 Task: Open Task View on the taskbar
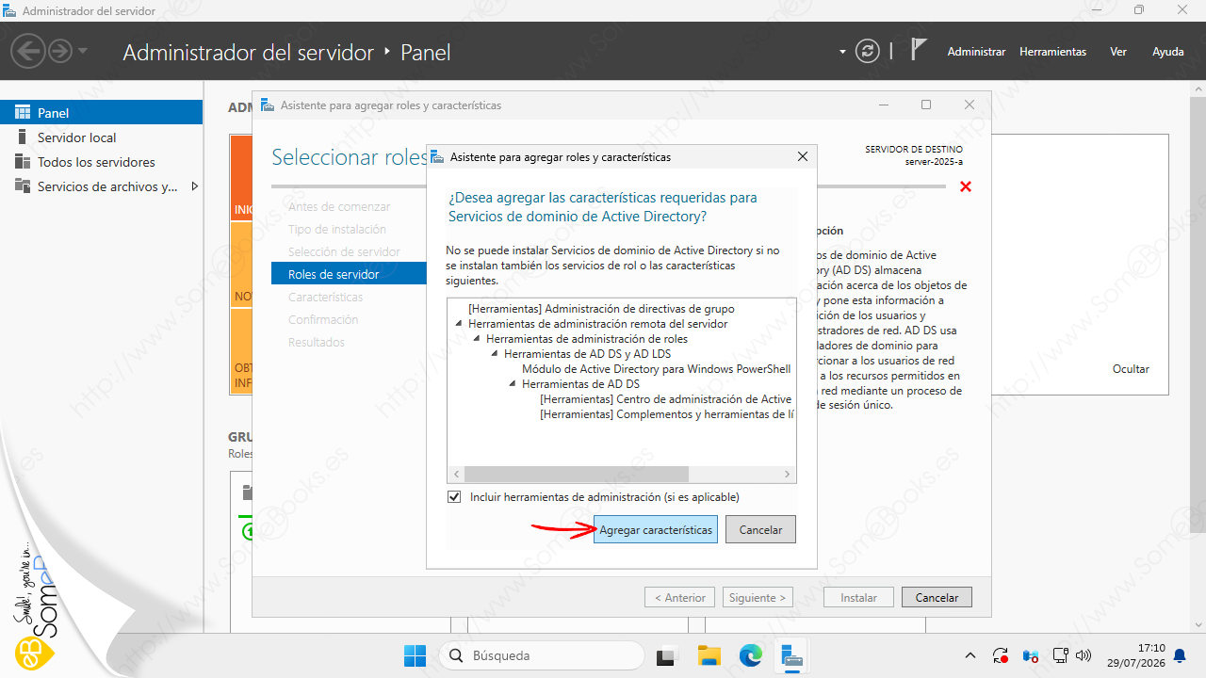667,655
